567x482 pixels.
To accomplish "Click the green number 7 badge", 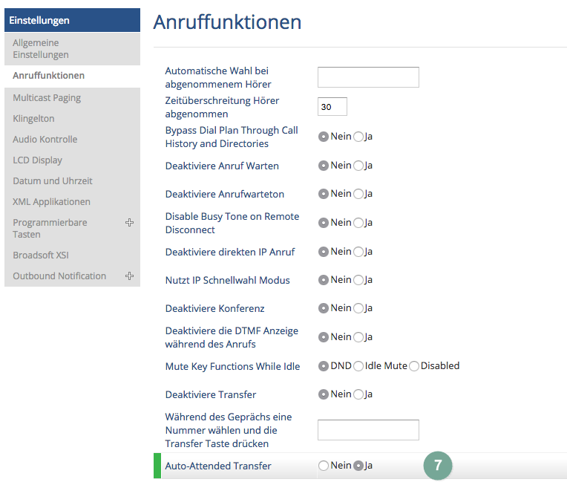I will 438,466.
